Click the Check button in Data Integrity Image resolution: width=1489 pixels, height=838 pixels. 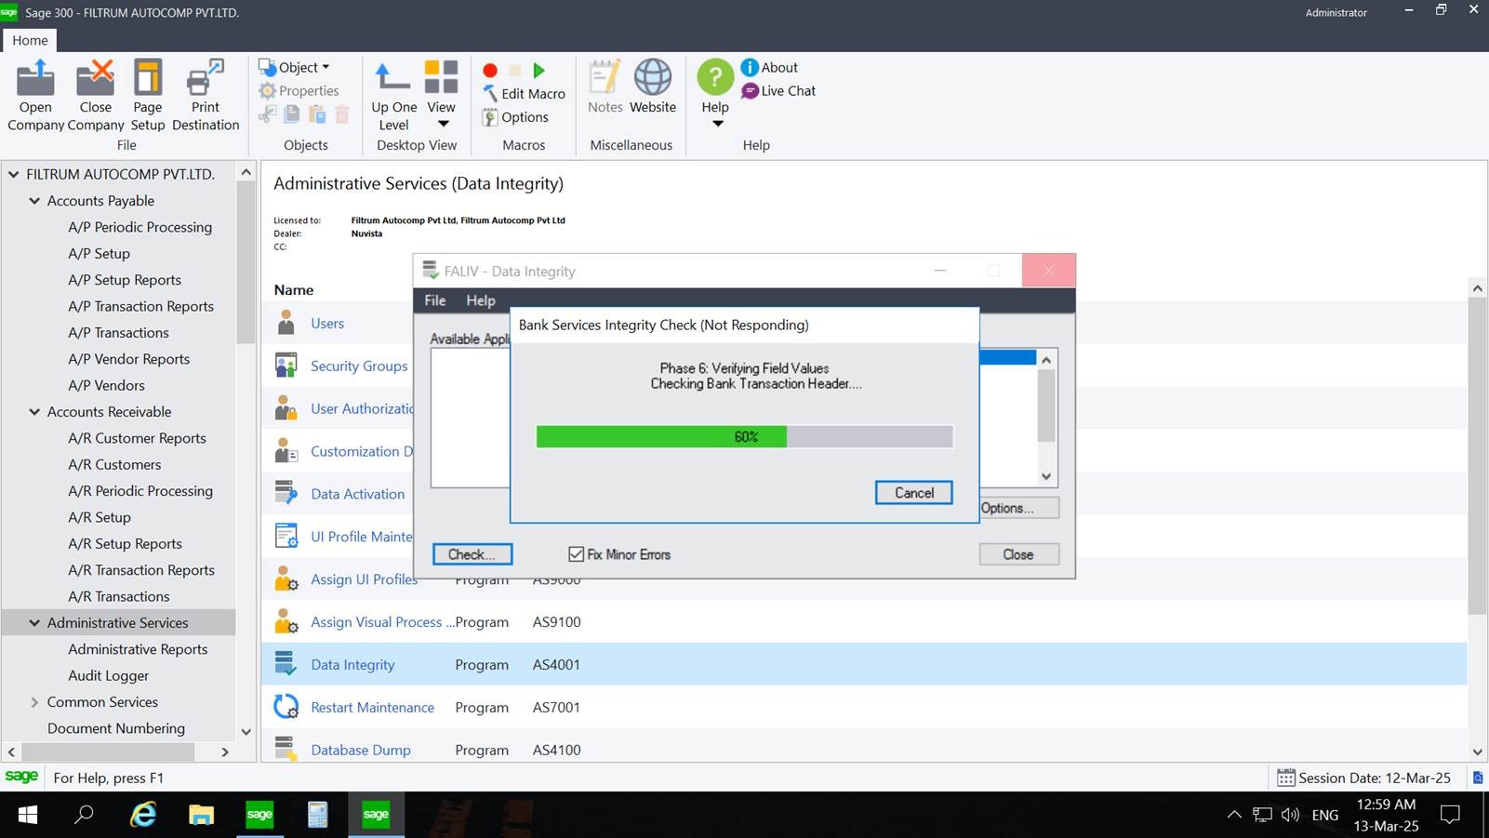(472, 553)
